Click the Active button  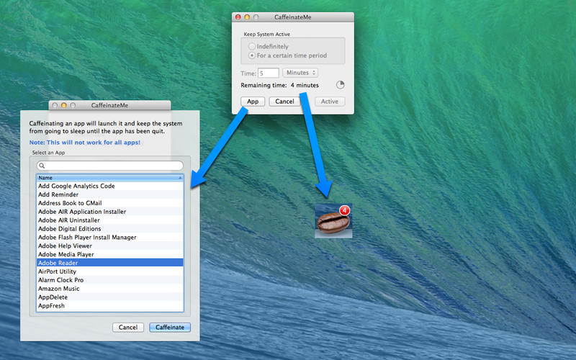[330, 102]
